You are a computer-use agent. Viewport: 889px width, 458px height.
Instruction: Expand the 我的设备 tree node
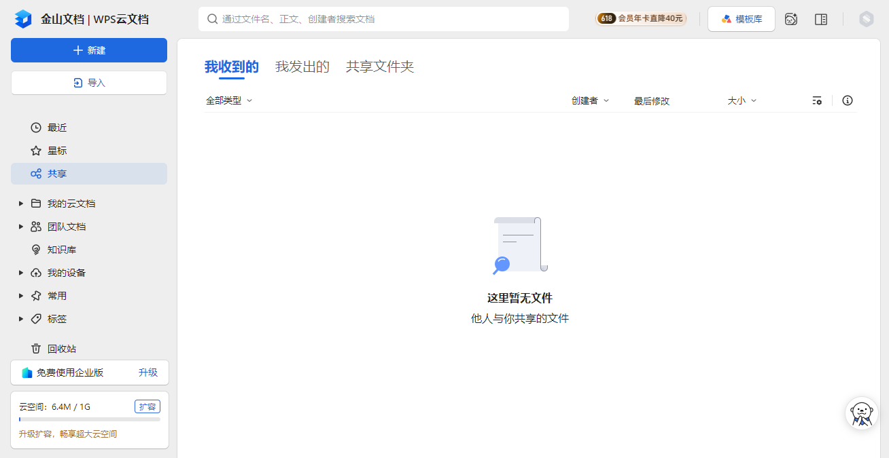[21, 273]
